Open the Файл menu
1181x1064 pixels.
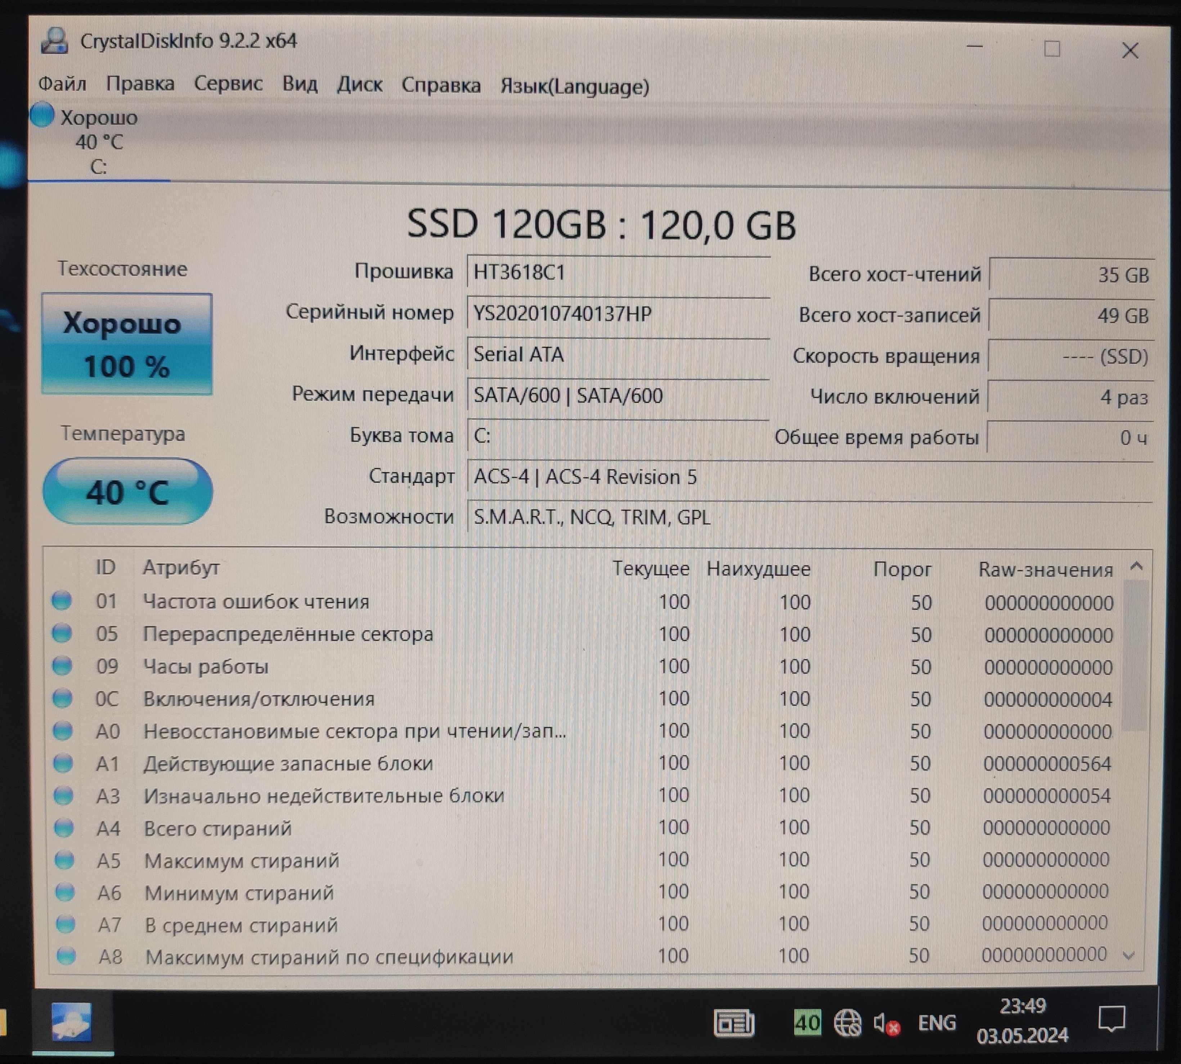(63, 84)
